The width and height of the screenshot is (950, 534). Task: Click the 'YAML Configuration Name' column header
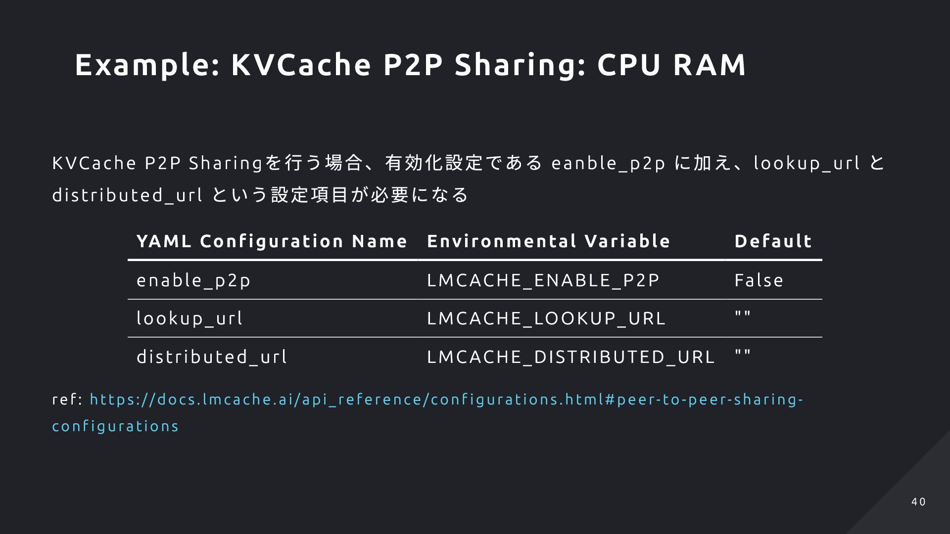click(x=272, y=241)
